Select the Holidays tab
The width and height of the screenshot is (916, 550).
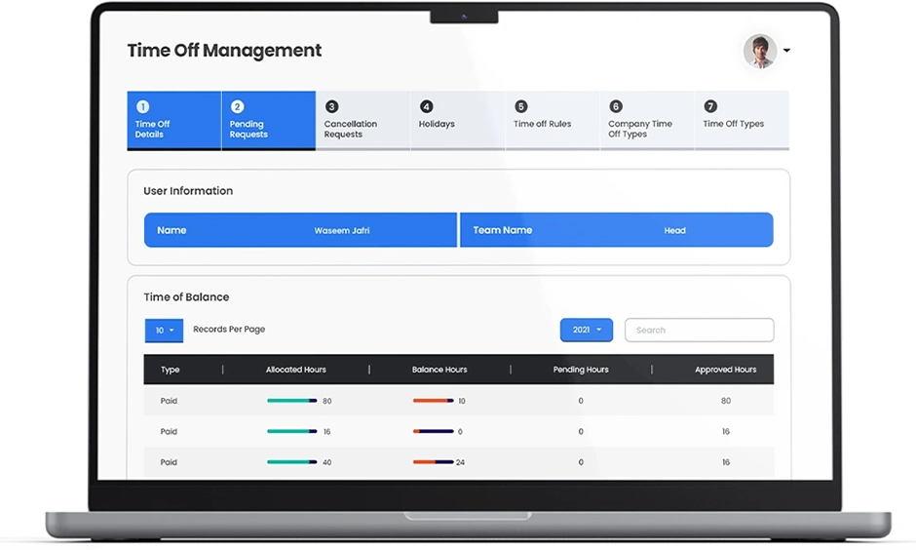pyautogui.click(x=458, y=120)
